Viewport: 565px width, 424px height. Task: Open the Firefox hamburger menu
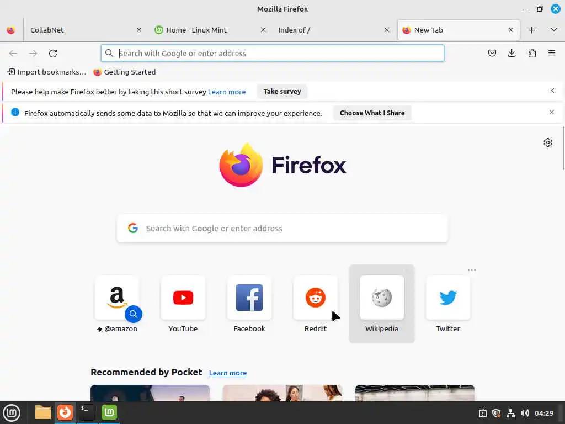click(552, 54)
